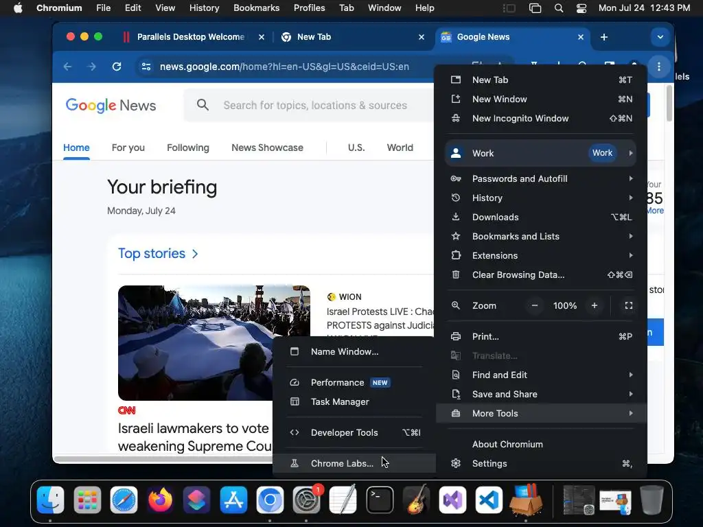Select New Window menu item
This screenshot has height=527, width=703.
coord(542,99)
